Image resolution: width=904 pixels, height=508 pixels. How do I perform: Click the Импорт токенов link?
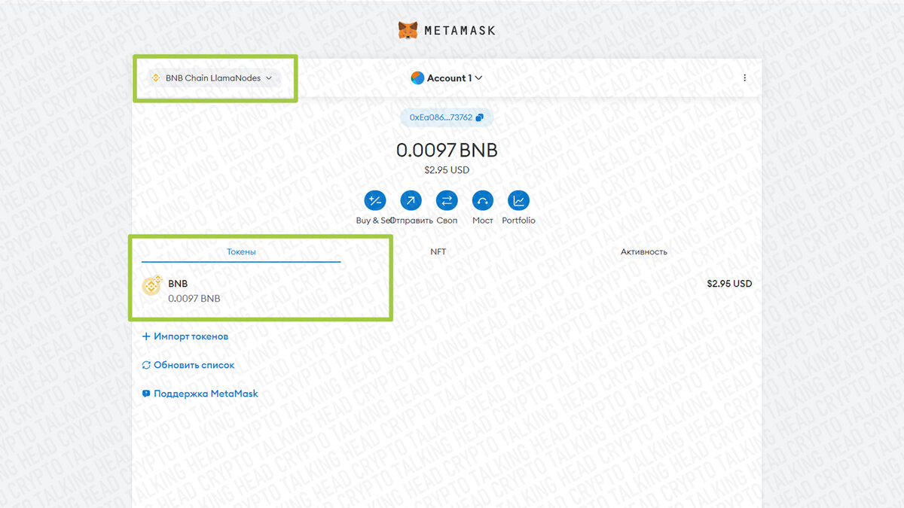pos(185,336)
